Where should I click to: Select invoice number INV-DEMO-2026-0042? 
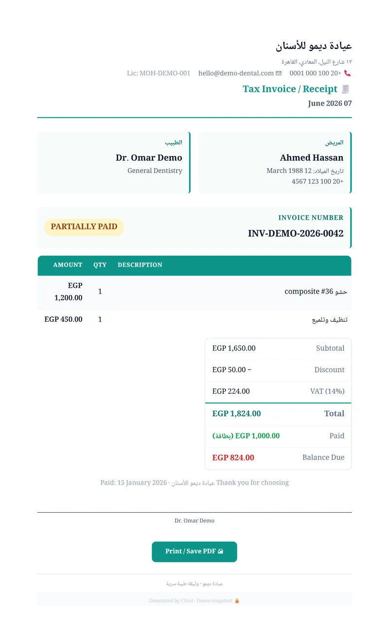coord(296,233)
